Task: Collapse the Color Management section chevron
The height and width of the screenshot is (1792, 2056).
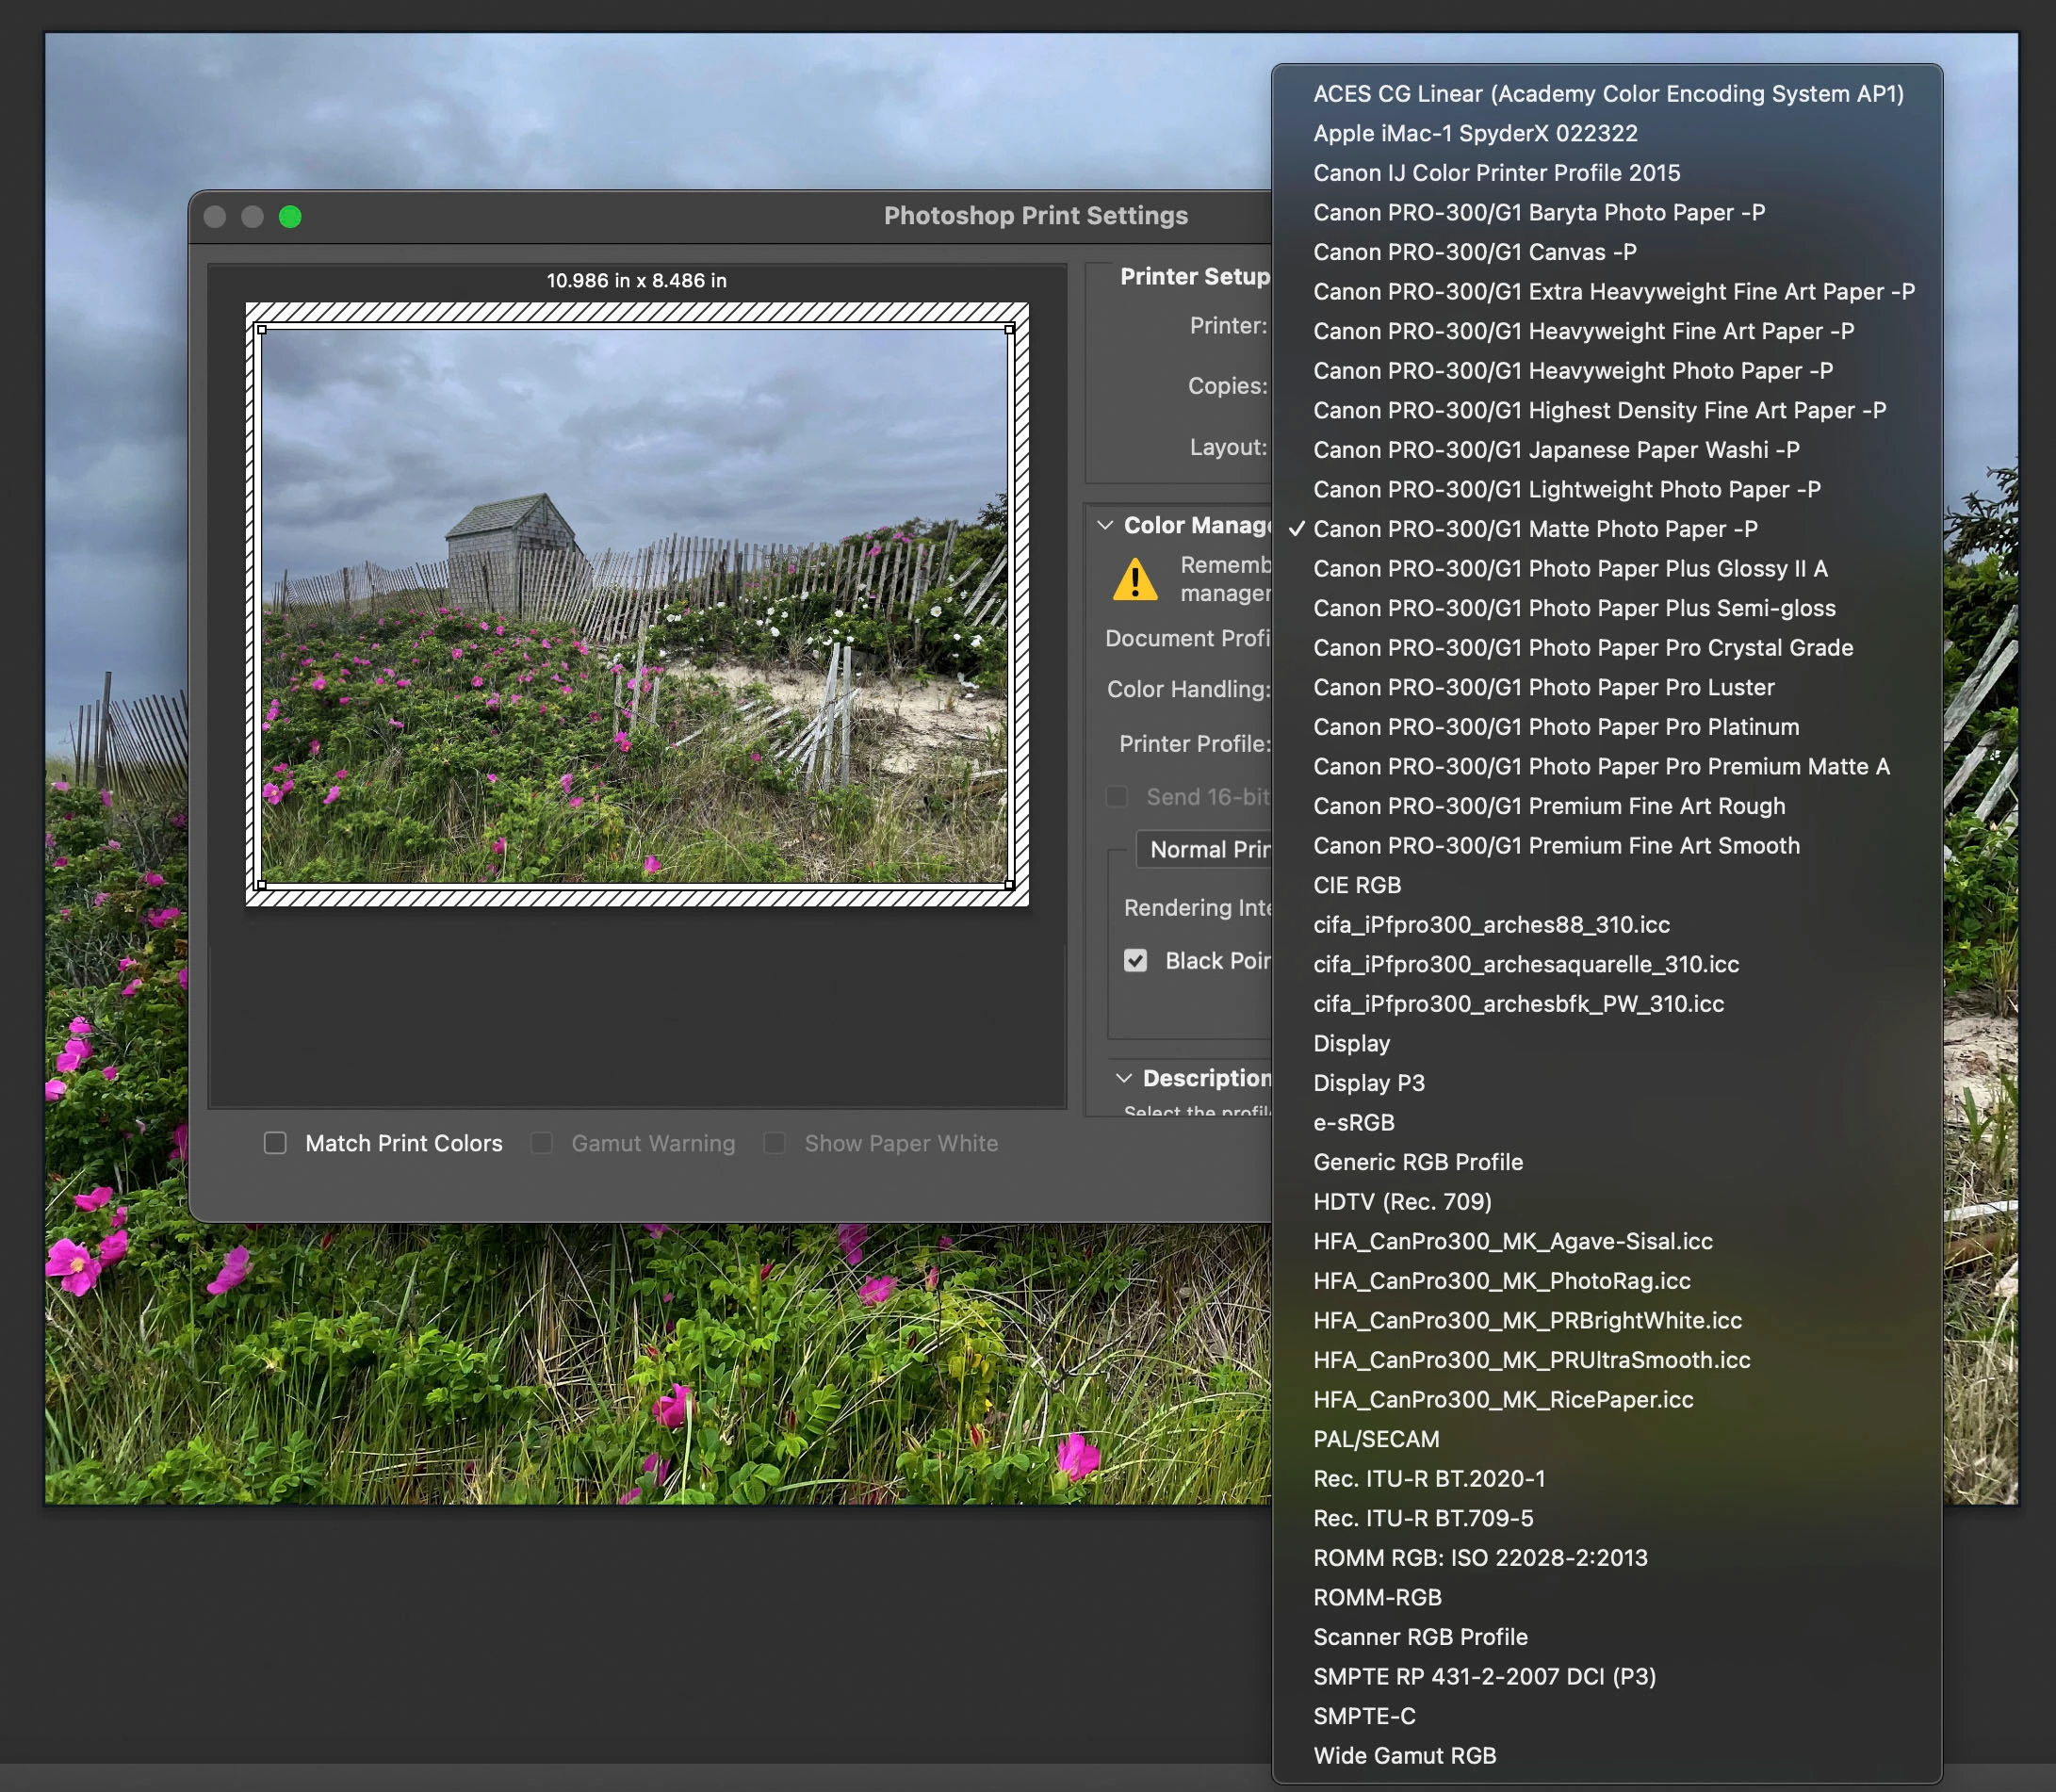Action: (1105, 525)
